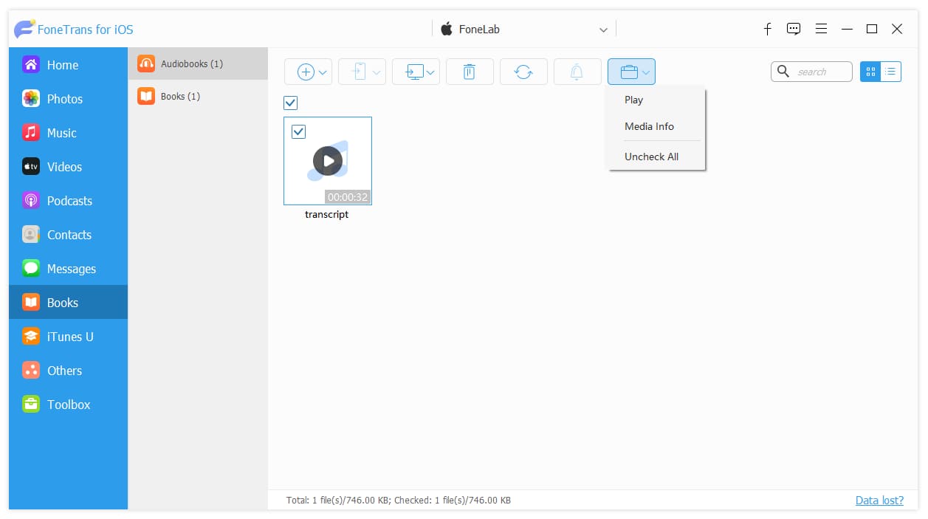Click the transcript file name
Screen dimensions: 928x519
pos(326,215)
